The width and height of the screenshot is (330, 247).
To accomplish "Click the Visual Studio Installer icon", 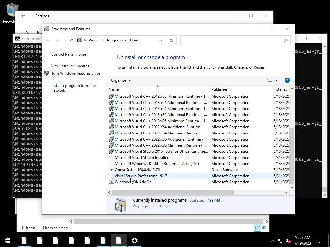I will (111, 158).
